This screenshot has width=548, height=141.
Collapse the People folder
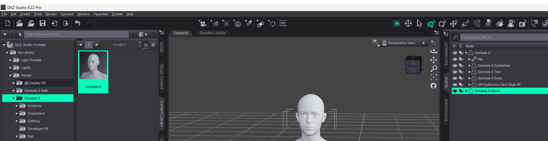point(10,76)
